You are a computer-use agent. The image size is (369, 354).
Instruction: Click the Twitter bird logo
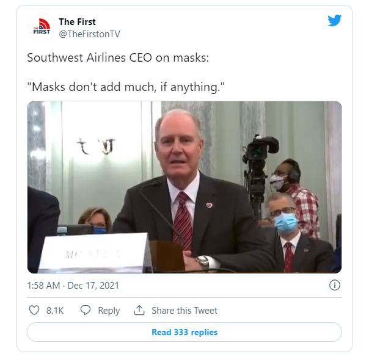point(334,21)
